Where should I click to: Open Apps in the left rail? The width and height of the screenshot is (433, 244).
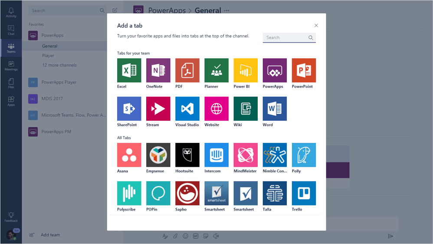(11, 101)
